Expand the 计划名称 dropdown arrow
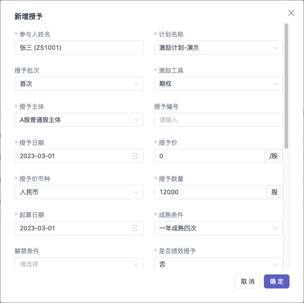The width and height of the screenshot is (304, 303). [x=275, y=48]
